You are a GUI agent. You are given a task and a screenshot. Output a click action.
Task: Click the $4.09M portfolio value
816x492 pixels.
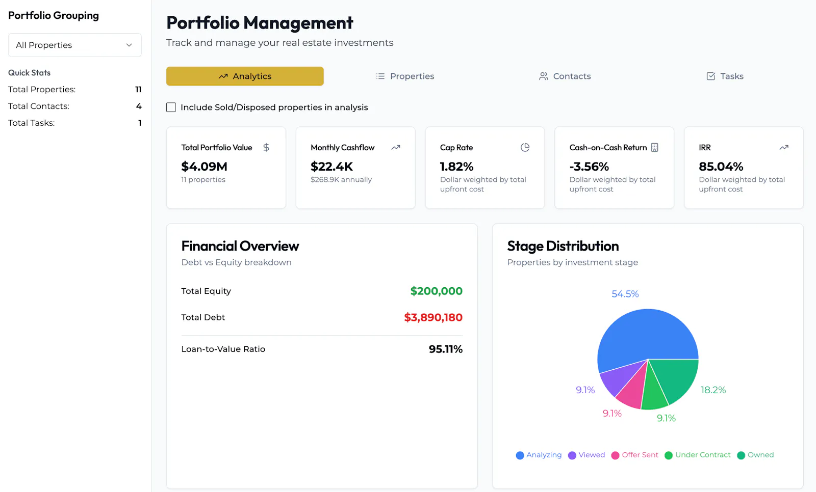pos(204,167)
